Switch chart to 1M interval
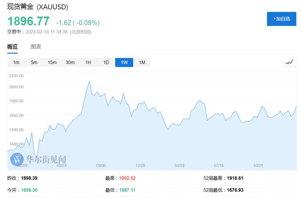Screen dimensions: 301x199 coord(142,63)
